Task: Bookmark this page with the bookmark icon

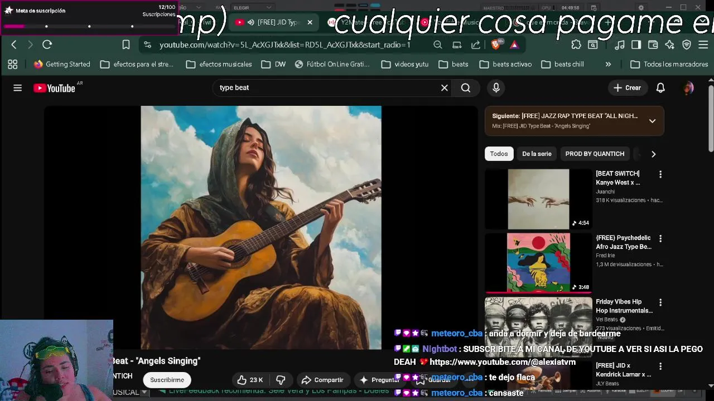Action: coord(126,45)
